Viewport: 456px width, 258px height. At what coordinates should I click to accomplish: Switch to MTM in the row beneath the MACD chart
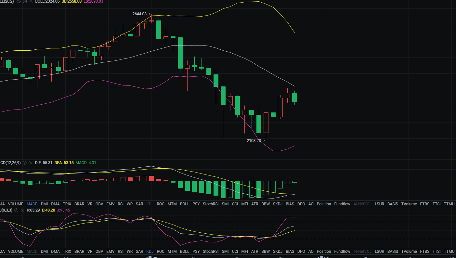(x=172, y=204)
